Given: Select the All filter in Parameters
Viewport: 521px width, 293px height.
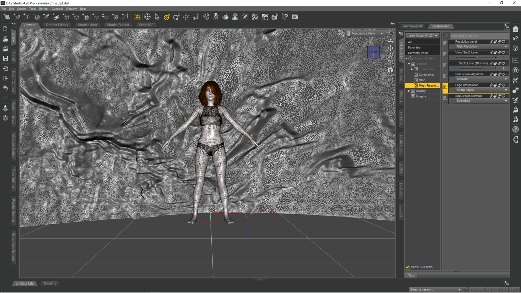Looking at the screenshot, I should [422, 42].
